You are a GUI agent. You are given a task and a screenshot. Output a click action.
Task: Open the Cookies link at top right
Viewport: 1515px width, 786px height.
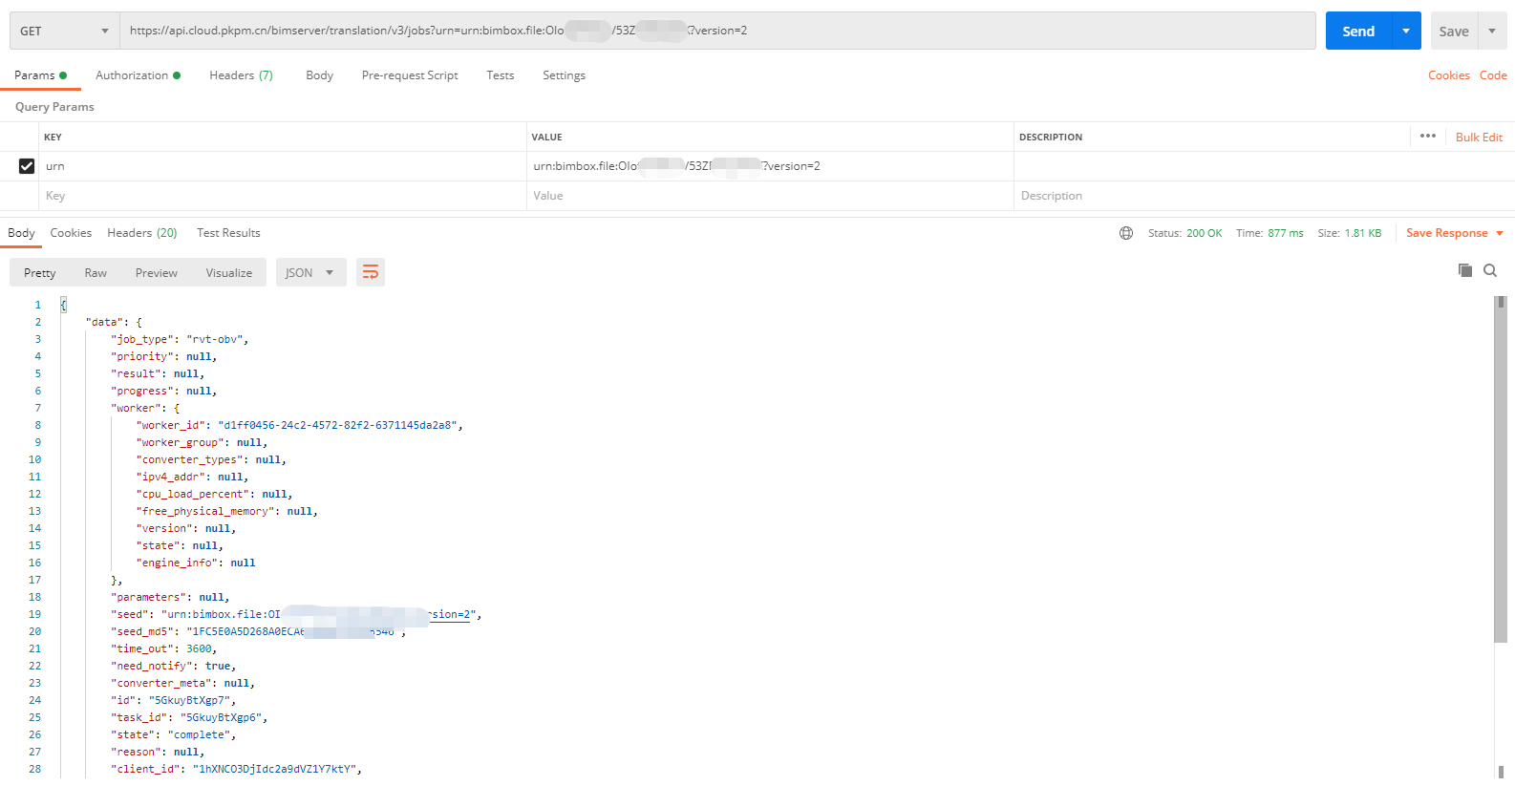pos(1448,75)
